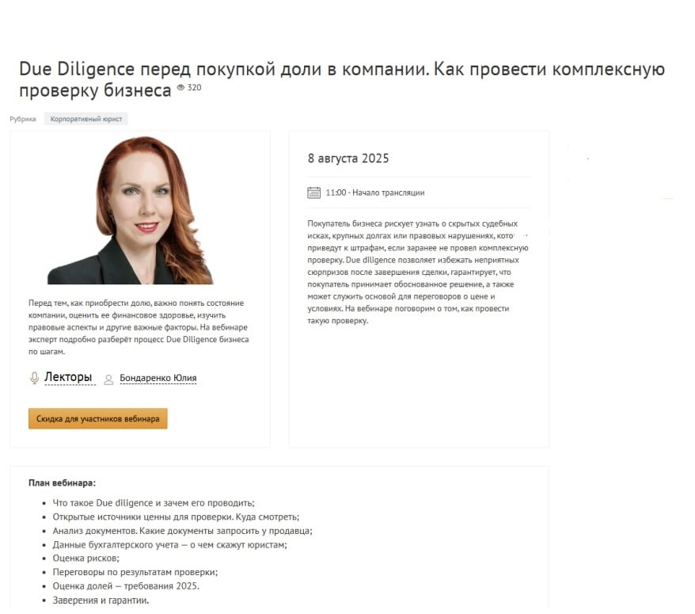Click the 8 августа 2025 date
695x614 pixels.
click(348, 158)
